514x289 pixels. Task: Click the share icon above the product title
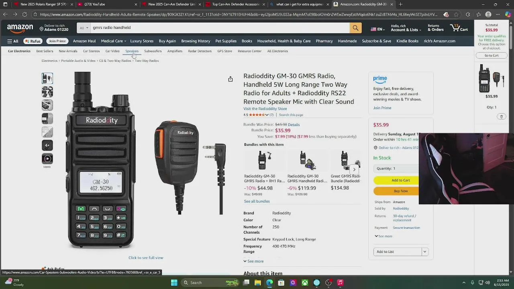click(230, 79)
